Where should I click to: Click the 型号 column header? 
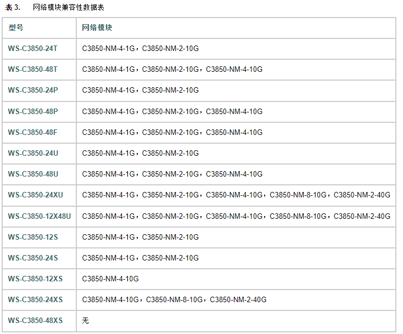click(x=16, y=27)
